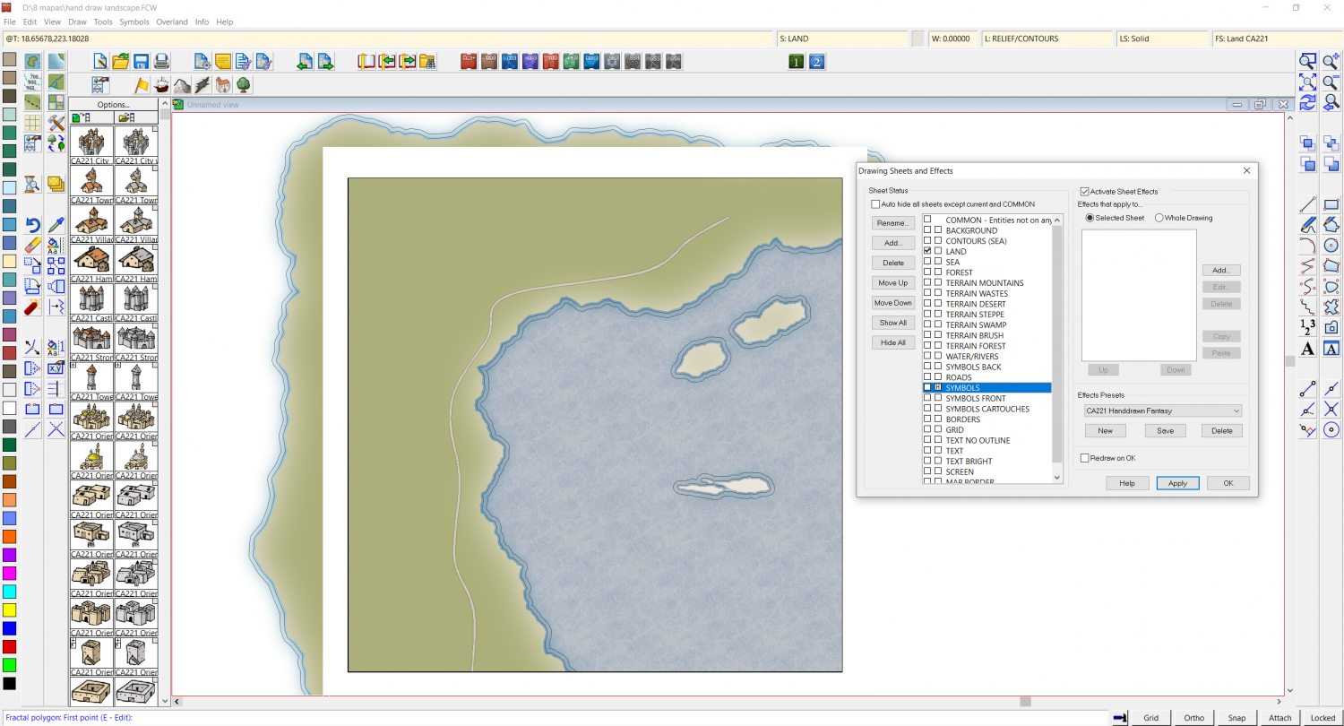Open the Overland menu
This screenshot has height=726, width=1344.
coord(172,22)
